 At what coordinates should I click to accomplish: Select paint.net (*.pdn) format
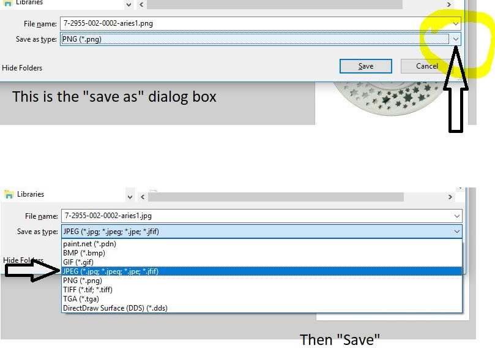click(x=262, y=244)
